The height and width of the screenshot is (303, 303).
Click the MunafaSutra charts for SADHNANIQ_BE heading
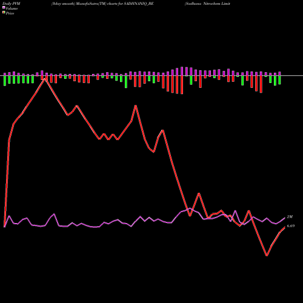(102, 4)
